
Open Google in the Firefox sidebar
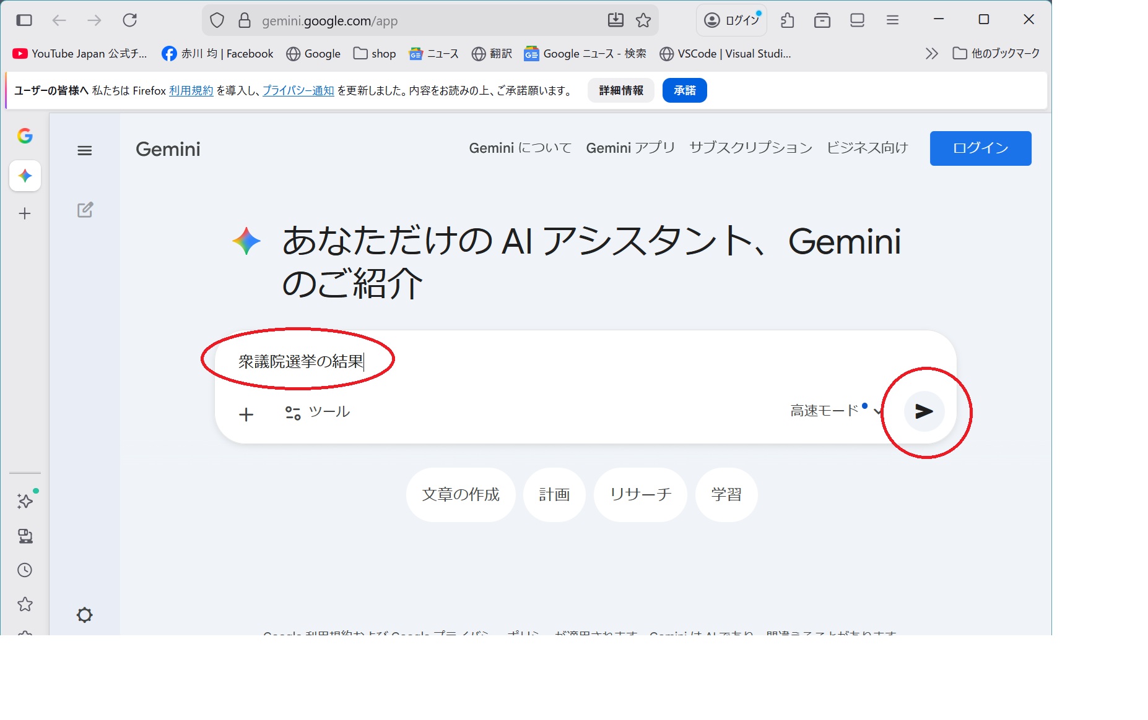click(x=25, y=136)
